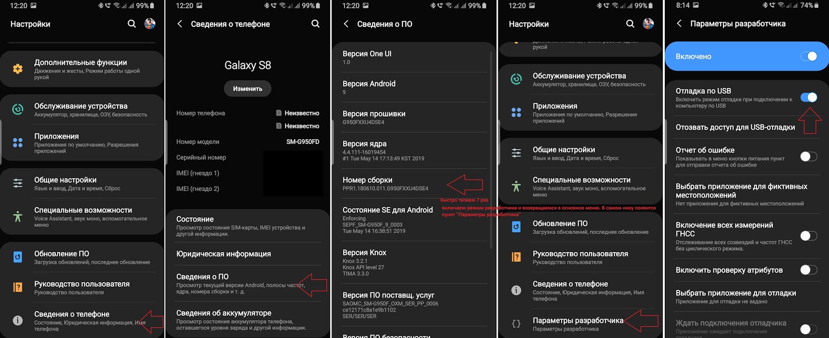Tap Версия прошивки entry
Screen dimensions: 829x338
414,117
